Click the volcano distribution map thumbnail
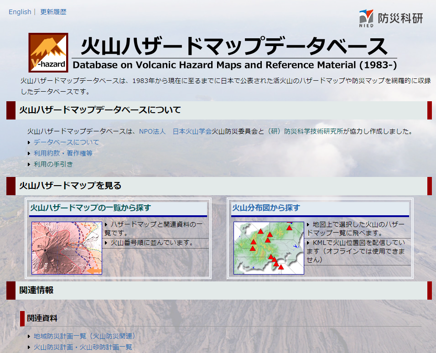This screenshot has height=353, width=436. click(269, 248)
